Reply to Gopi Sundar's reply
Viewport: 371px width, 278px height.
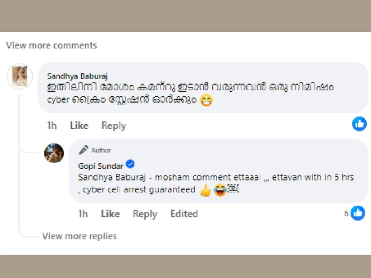click(145, 214)
